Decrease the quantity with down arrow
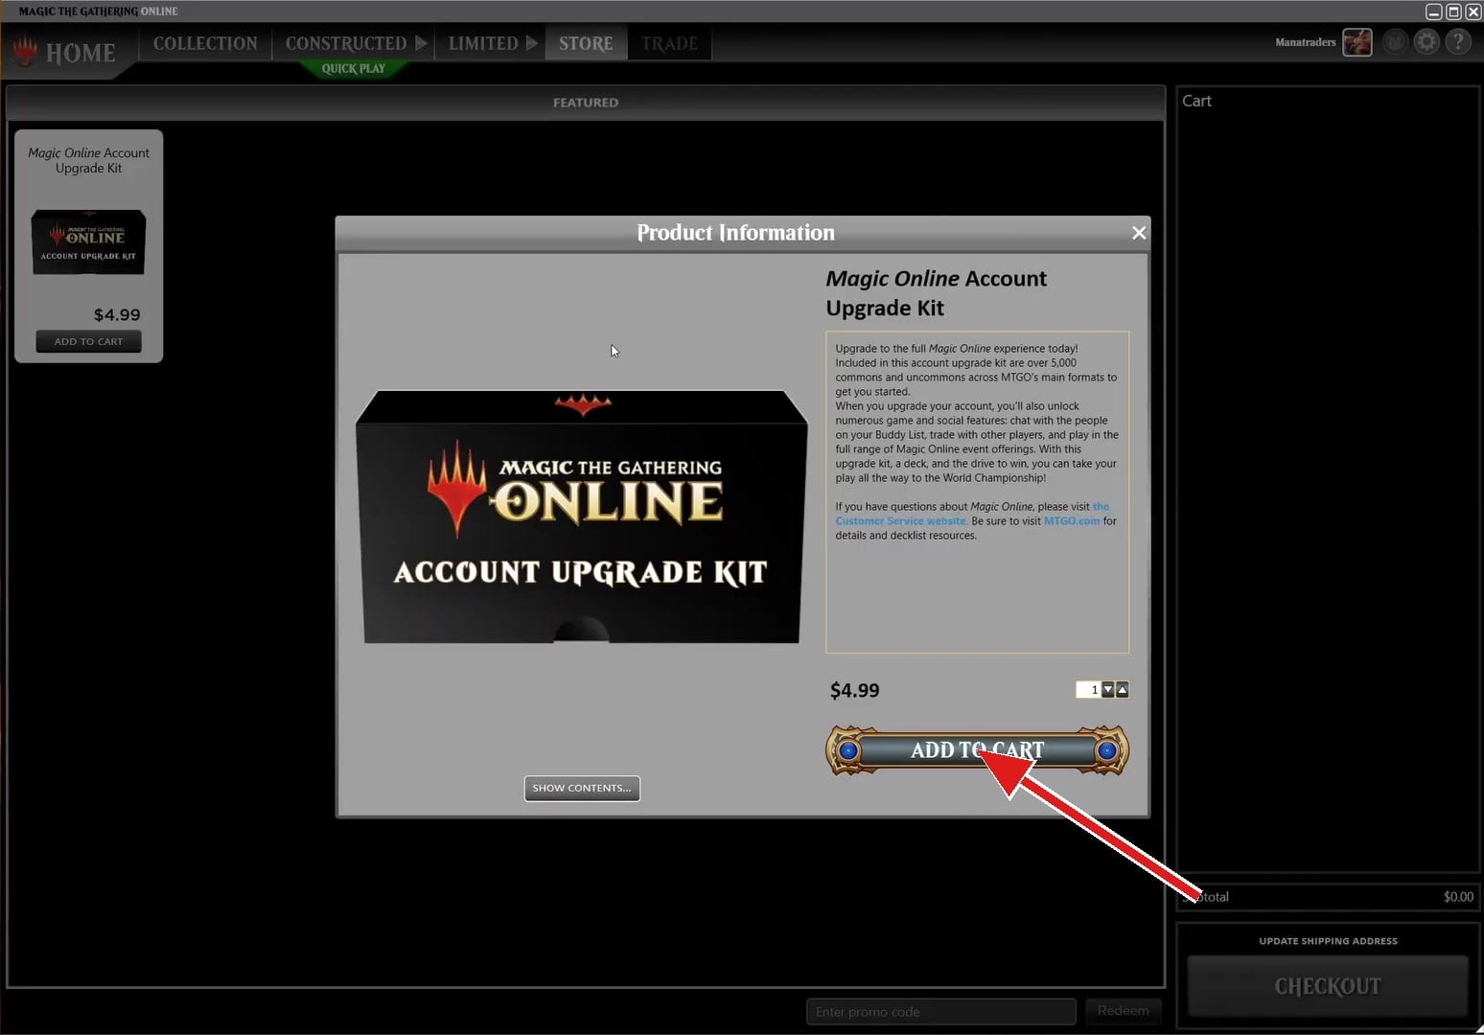 [1108, 690]
